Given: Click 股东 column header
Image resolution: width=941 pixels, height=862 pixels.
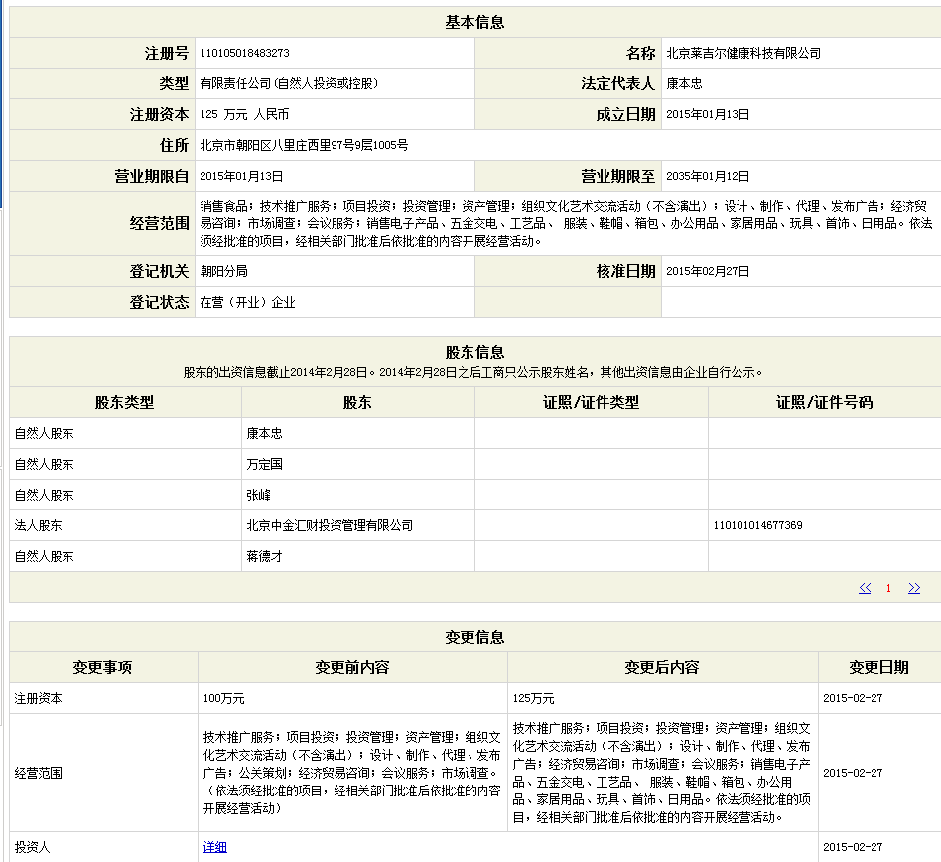Looking at the screenshot, I should point(357,402).
